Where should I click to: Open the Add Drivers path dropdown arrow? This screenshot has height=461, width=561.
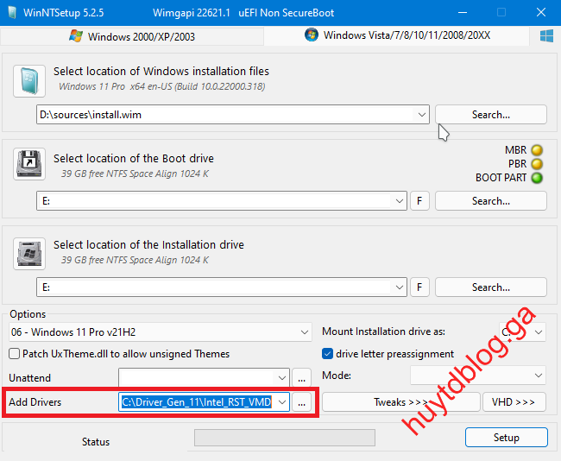point(282,402)
